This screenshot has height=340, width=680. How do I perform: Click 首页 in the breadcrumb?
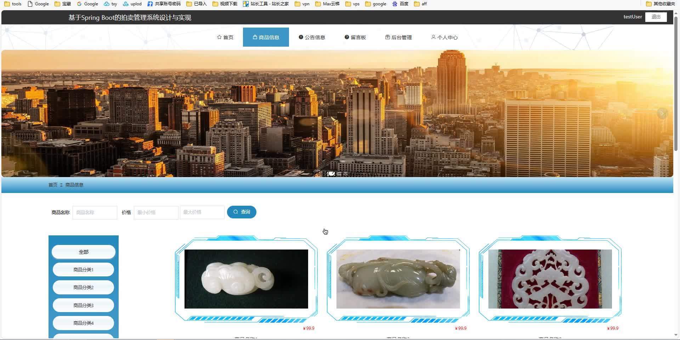pos(53,185)
